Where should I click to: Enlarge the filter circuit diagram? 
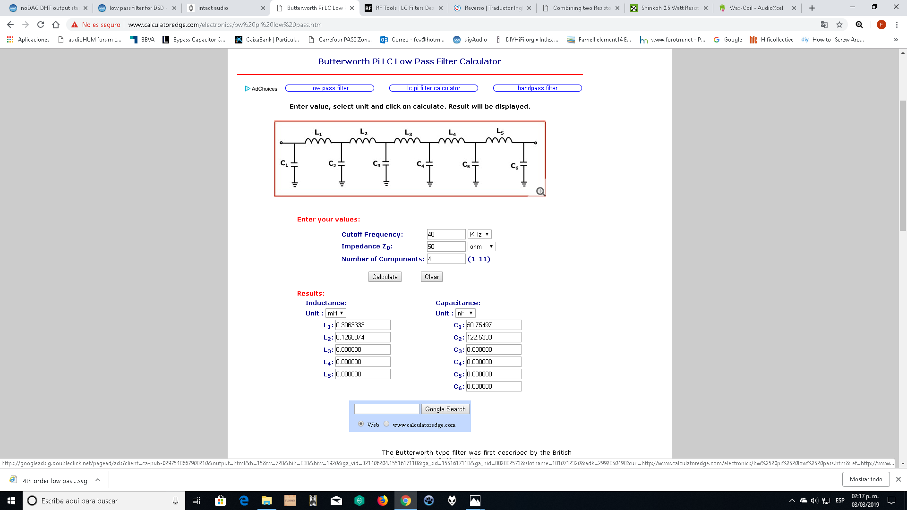(540, 191)
